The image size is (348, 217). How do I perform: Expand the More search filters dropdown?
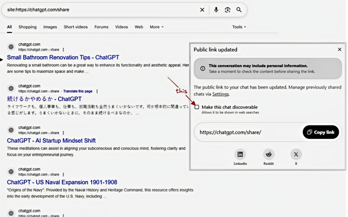click(157, 27)
